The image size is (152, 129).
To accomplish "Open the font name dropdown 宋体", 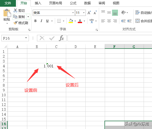I will pos(73,13).
